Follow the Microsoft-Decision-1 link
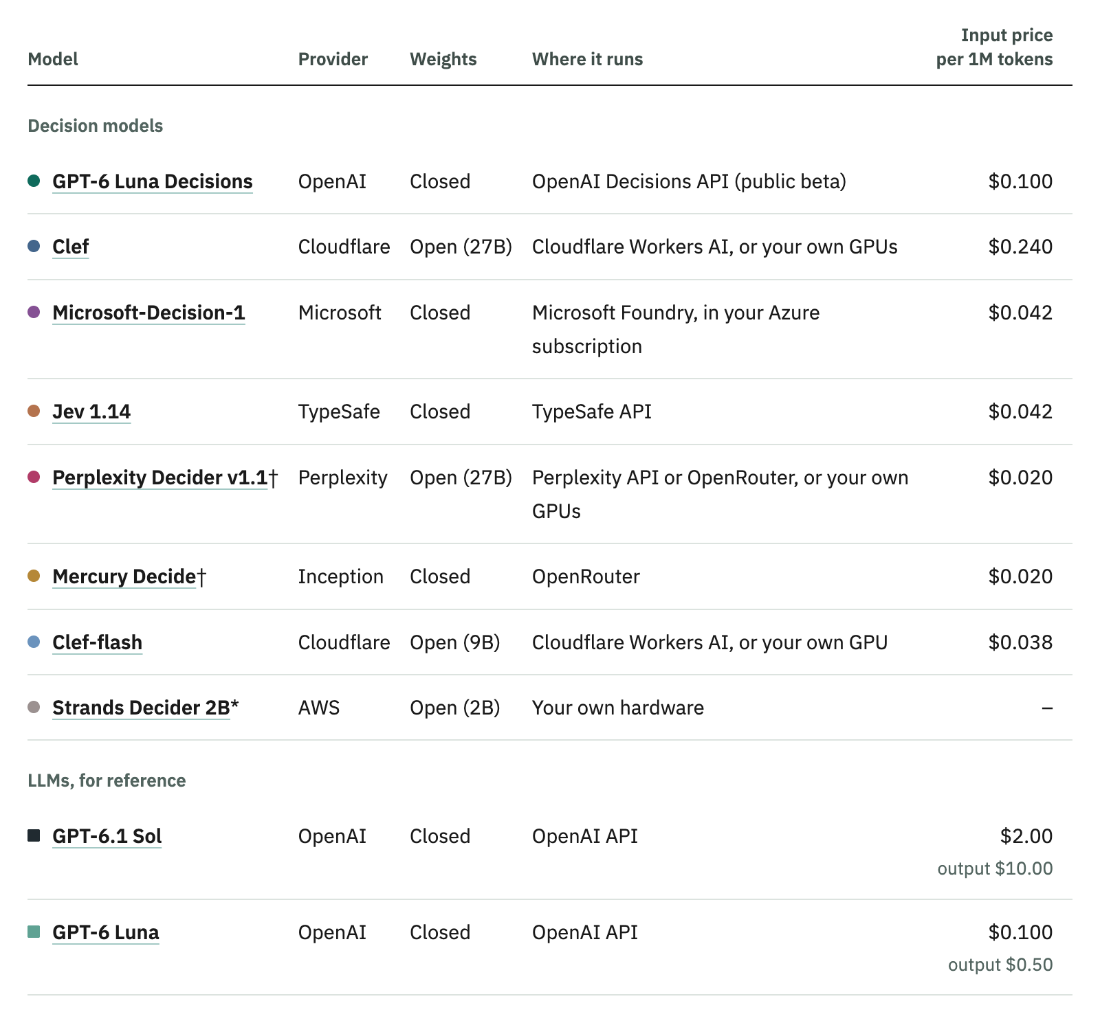 point(148,313)
